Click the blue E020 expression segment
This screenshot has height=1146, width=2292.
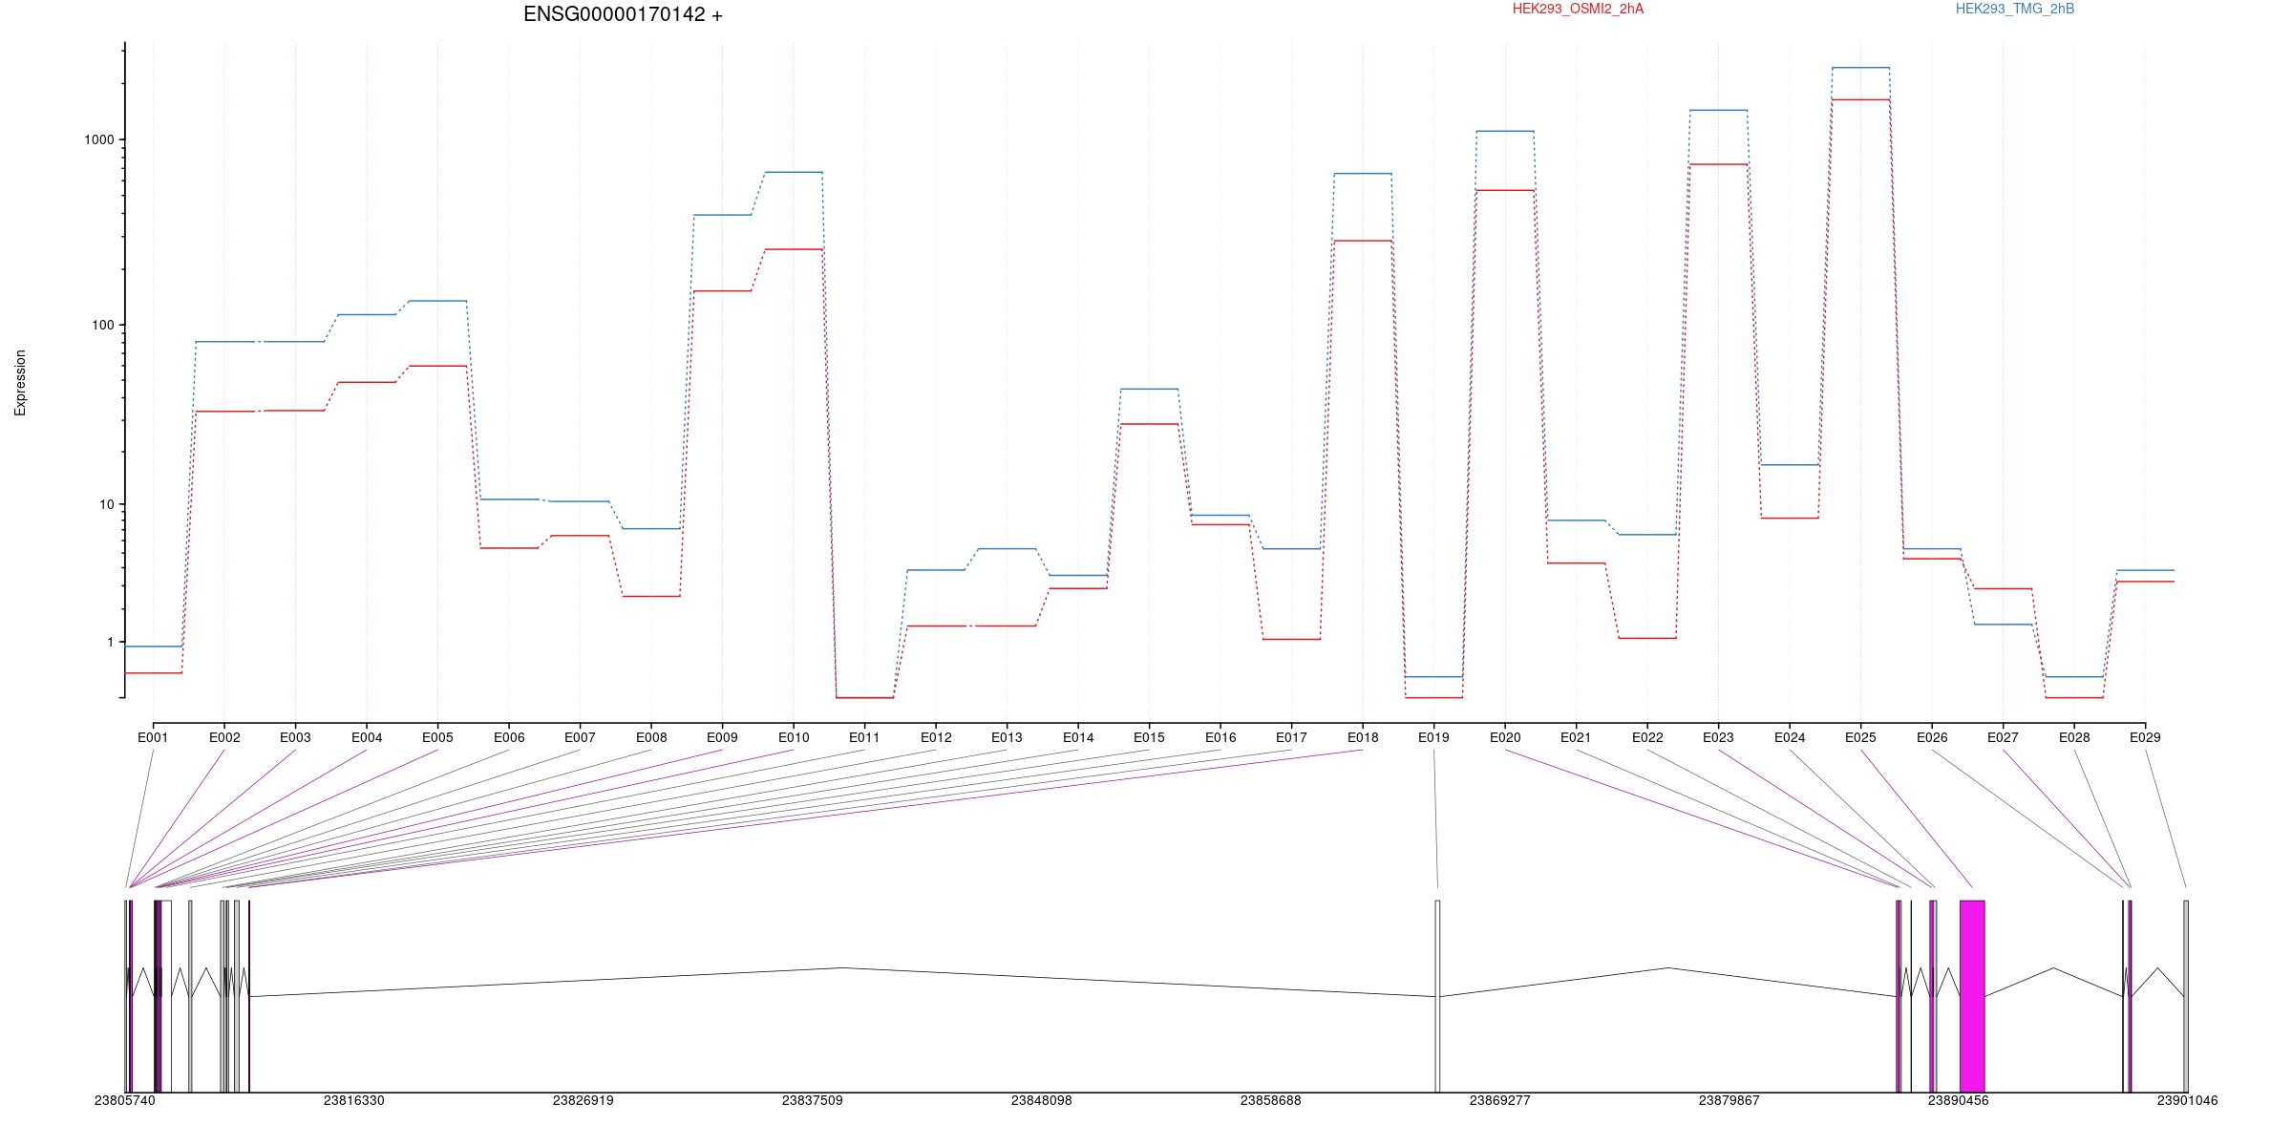[1505, 131]
